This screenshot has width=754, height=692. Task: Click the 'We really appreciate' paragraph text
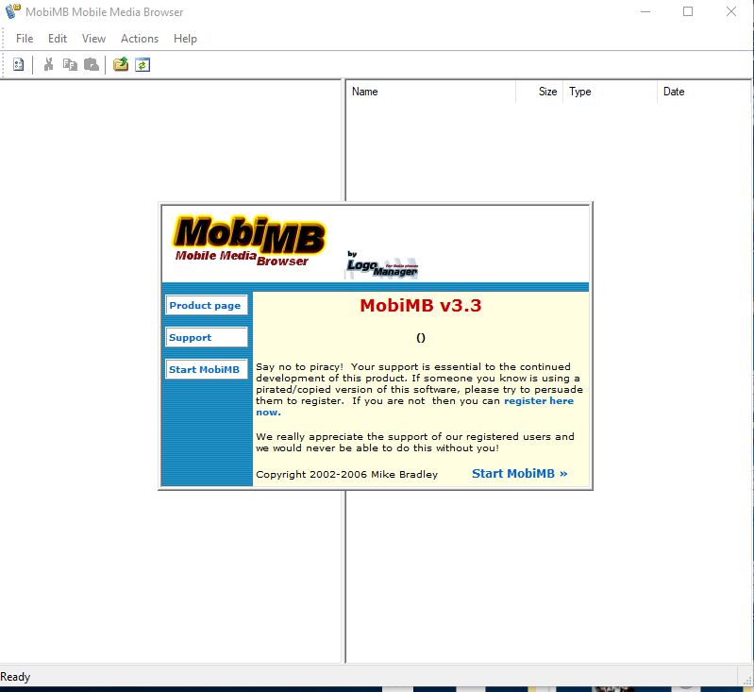click(415, 442)
